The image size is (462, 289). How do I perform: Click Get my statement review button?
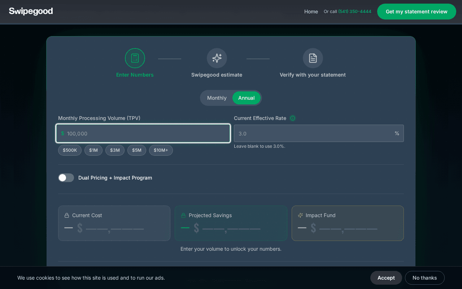pos(417,12)
